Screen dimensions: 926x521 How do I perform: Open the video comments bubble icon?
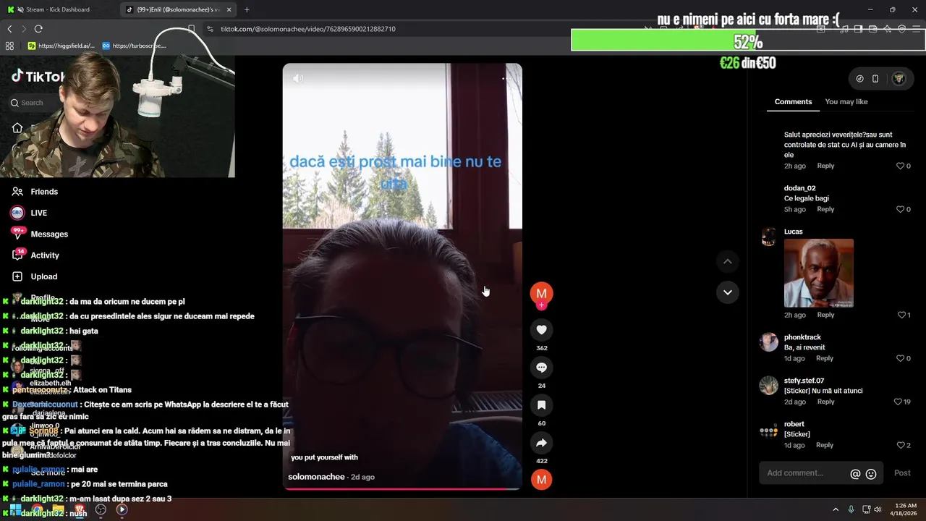point(541,368)
